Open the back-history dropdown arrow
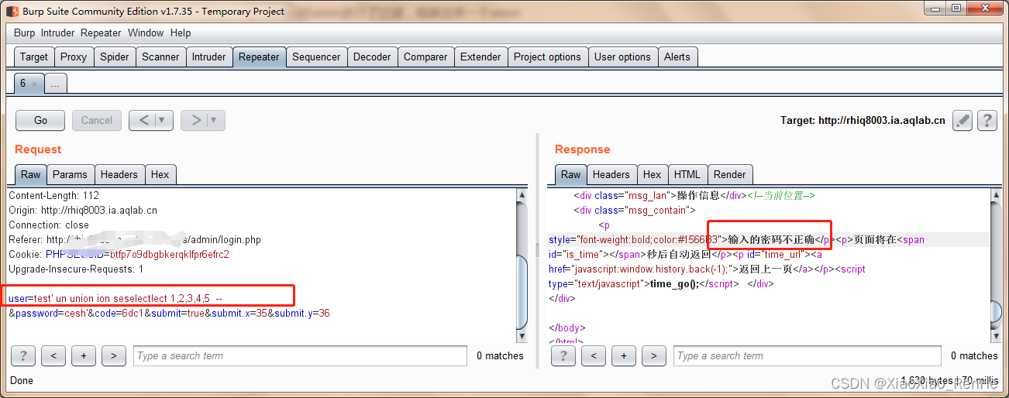 coord(164,120)
